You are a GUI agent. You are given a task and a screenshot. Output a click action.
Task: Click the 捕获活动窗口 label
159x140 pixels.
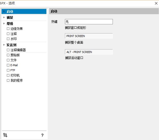pyautogui.click(x=74, y=58)
